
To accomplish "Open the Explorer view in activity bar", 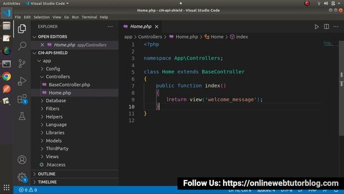I will click(22, 29).
